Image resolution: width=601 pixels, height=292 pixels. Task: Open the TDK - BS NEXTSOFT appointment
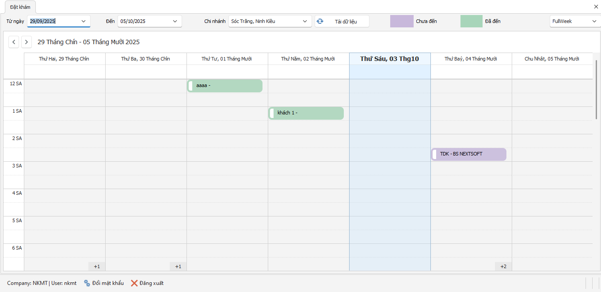pyautogui.click(x=469, y=154)
